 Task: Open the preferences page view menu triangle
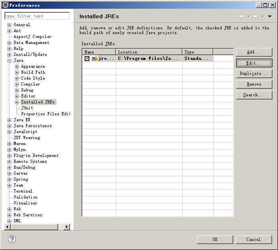click(x=270, y=17)
